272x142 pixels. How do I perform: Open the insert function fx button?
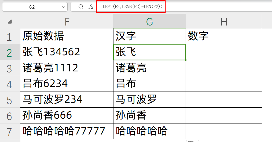91,7
